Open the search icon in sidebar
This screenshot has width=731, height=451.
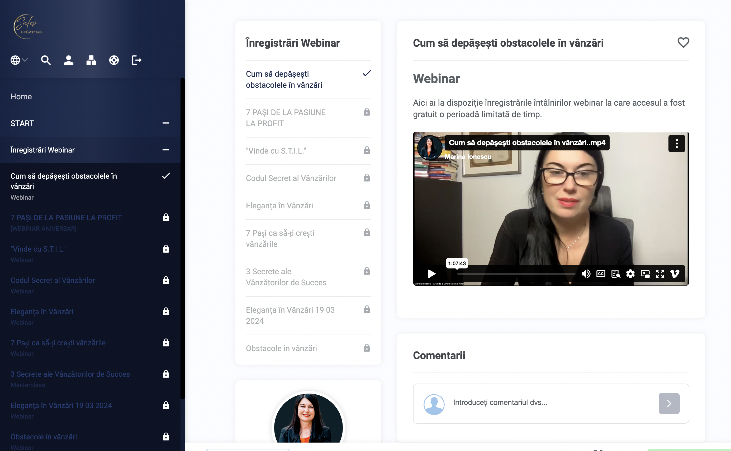[x=46, y=60]
